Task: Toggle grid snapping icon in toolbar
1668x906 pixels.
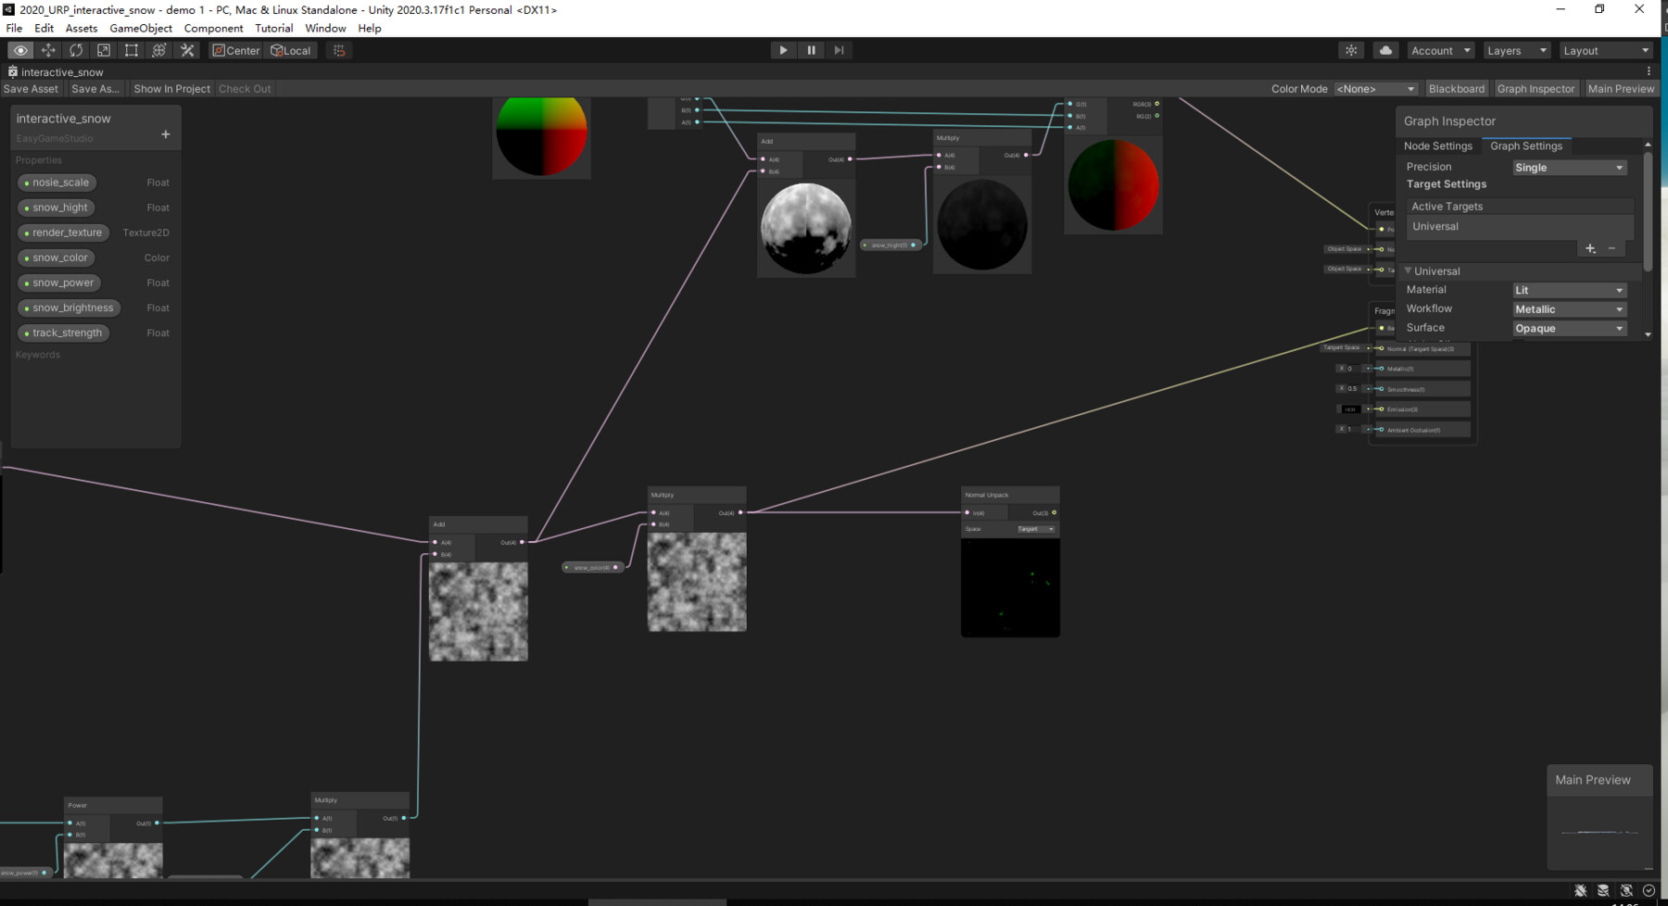Action: click(x=339, y=51)
